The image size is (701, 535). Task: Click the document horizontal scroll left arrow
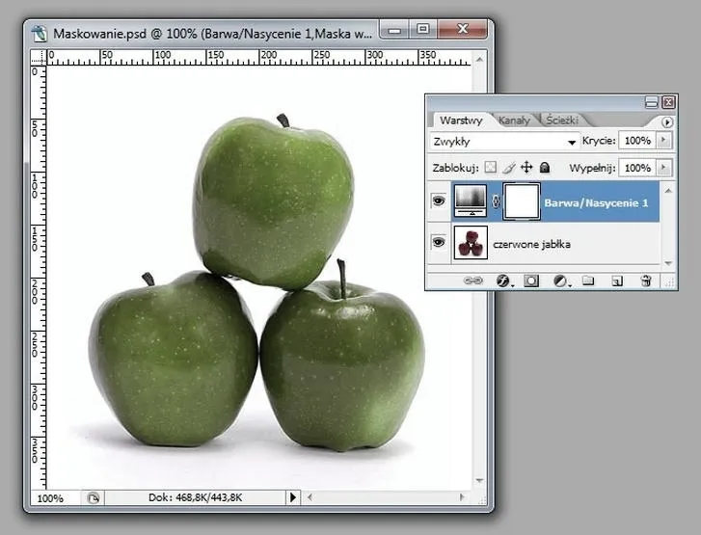310,497
